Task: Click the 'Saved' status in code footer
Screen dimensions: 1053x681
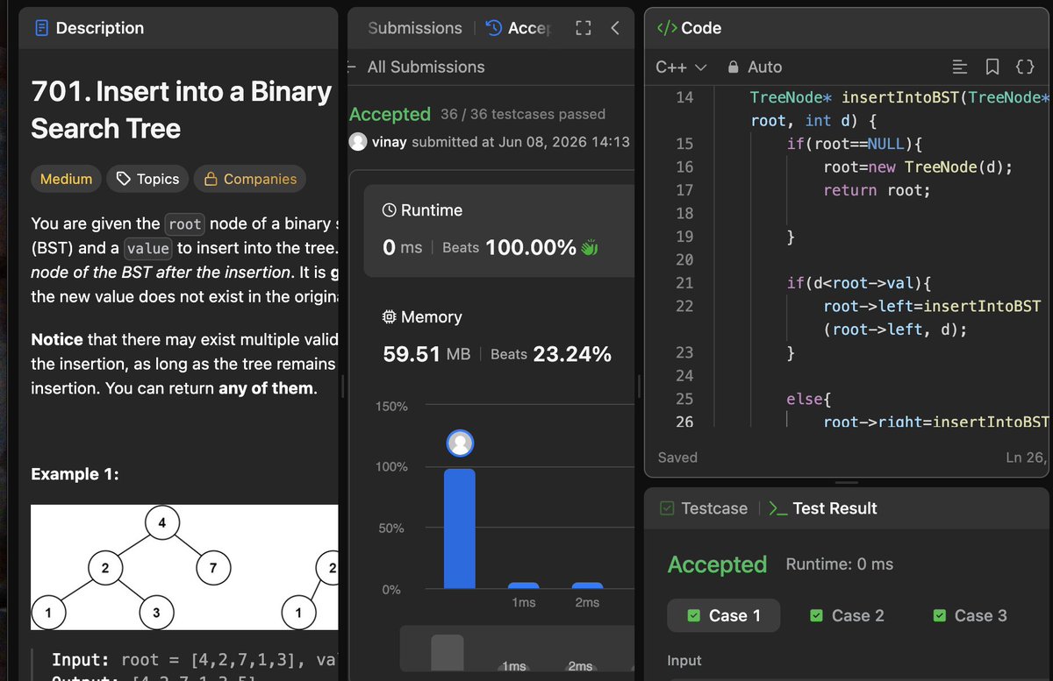Action: coord(677,458)
